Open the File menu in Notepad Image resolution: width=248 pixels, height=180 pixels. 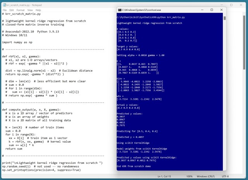4,9
